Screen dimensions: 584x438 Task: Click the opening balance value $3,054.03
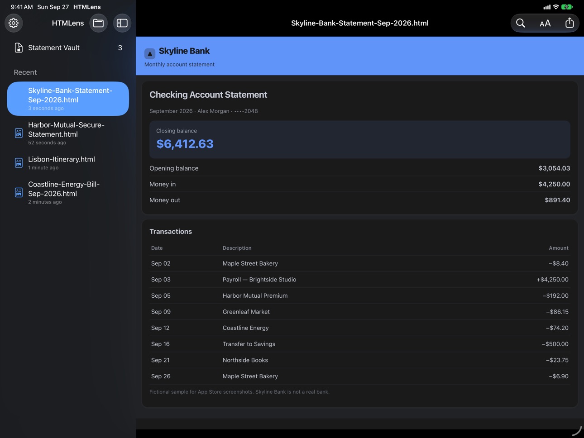pos(554,168)
